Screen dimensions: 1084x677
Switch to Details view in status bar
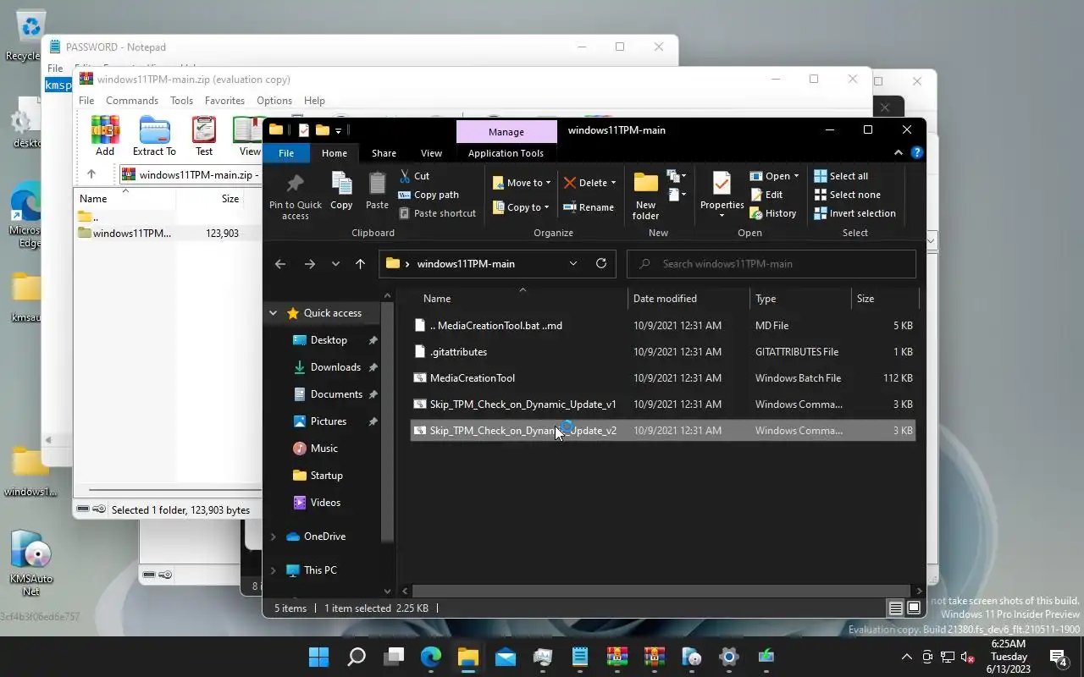tap(895, 608)
